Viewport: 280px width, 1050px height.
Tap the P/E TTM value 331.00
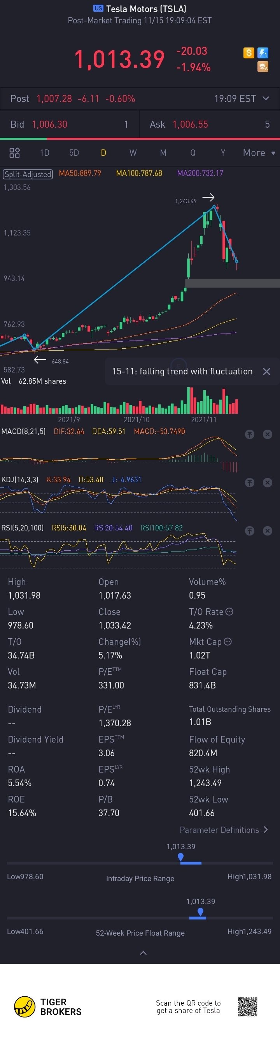pyautogui.click(x=111, y=685)
